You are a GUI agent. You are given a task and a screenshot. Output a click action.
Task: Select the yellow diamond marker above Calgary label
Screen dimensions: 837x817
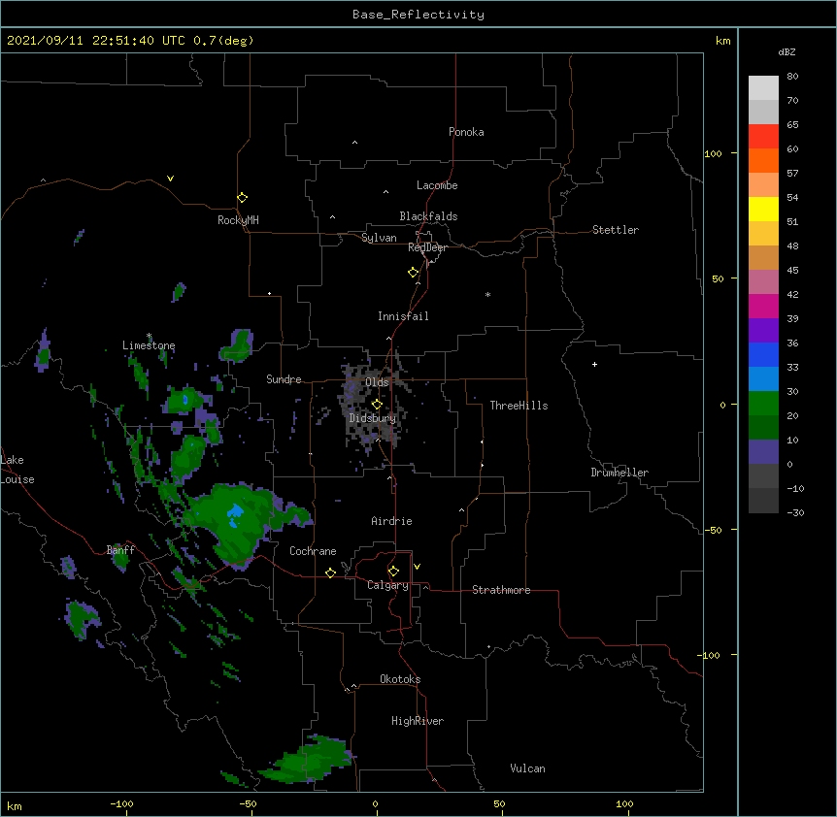tap(393, 572)
